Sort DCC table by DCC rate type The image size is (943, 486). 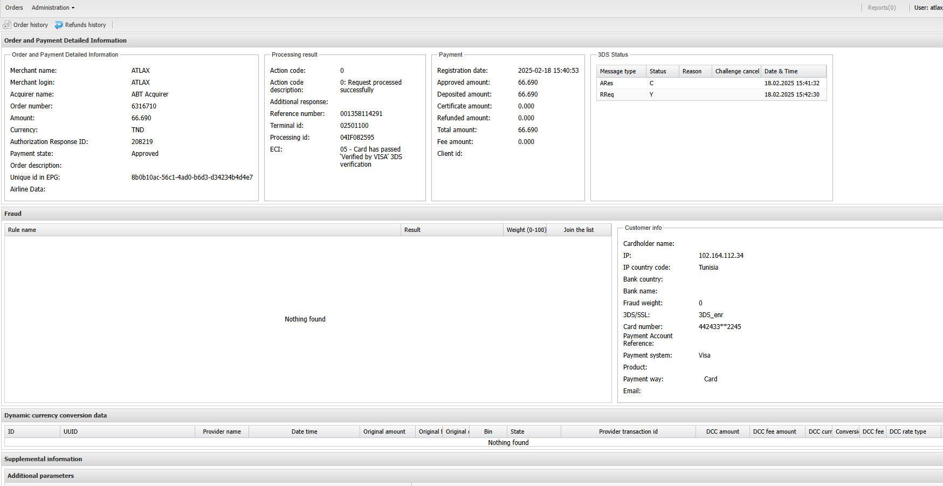(x=907, y=432)
